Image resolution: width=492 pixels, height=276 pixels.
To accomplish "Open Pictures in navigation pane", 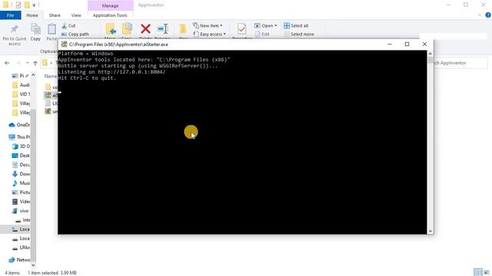I will click(x=21, y=192).
